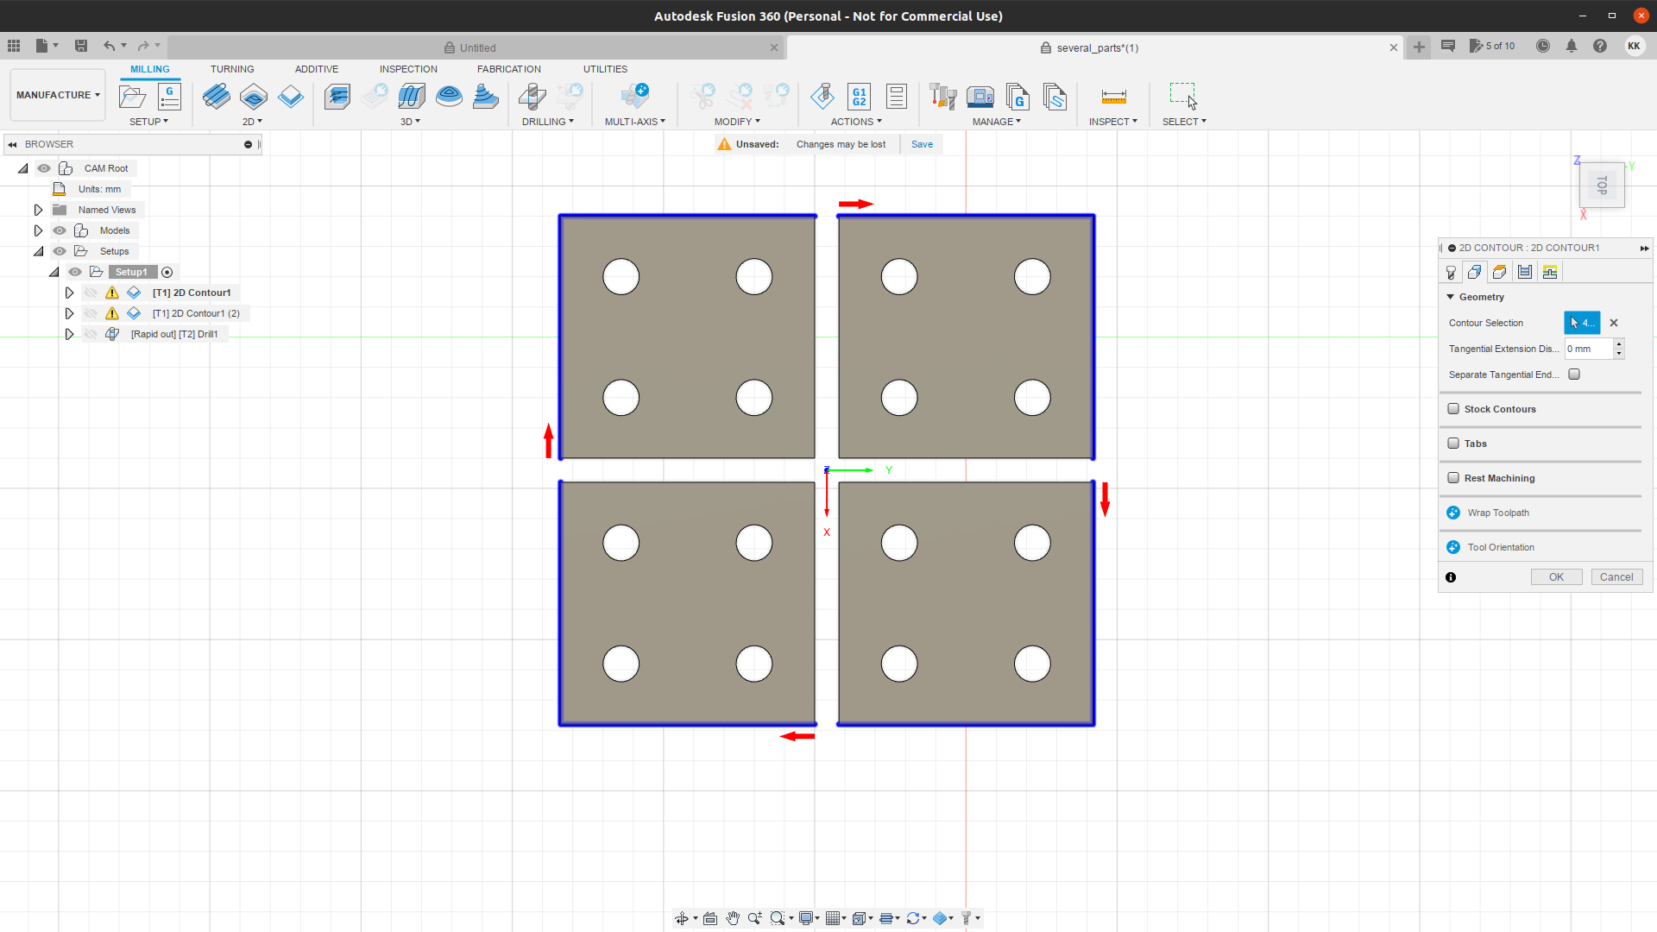Expand the Named Views tree node
The width and height of the screenshot is (1657, 932).
click(38, 210)
